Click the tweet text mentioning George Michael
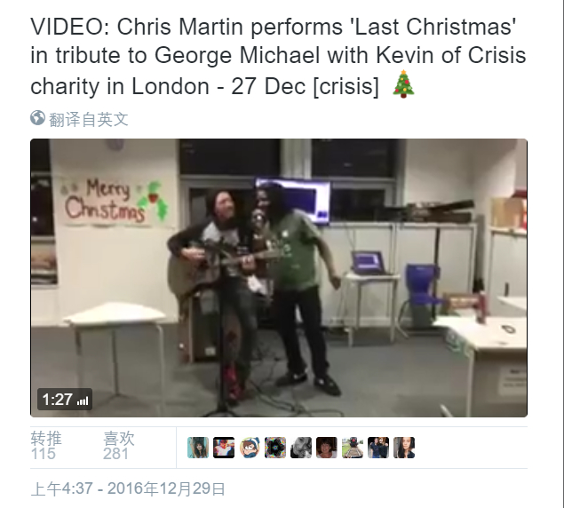The image size is (564, 508). [x=278, y=56]
